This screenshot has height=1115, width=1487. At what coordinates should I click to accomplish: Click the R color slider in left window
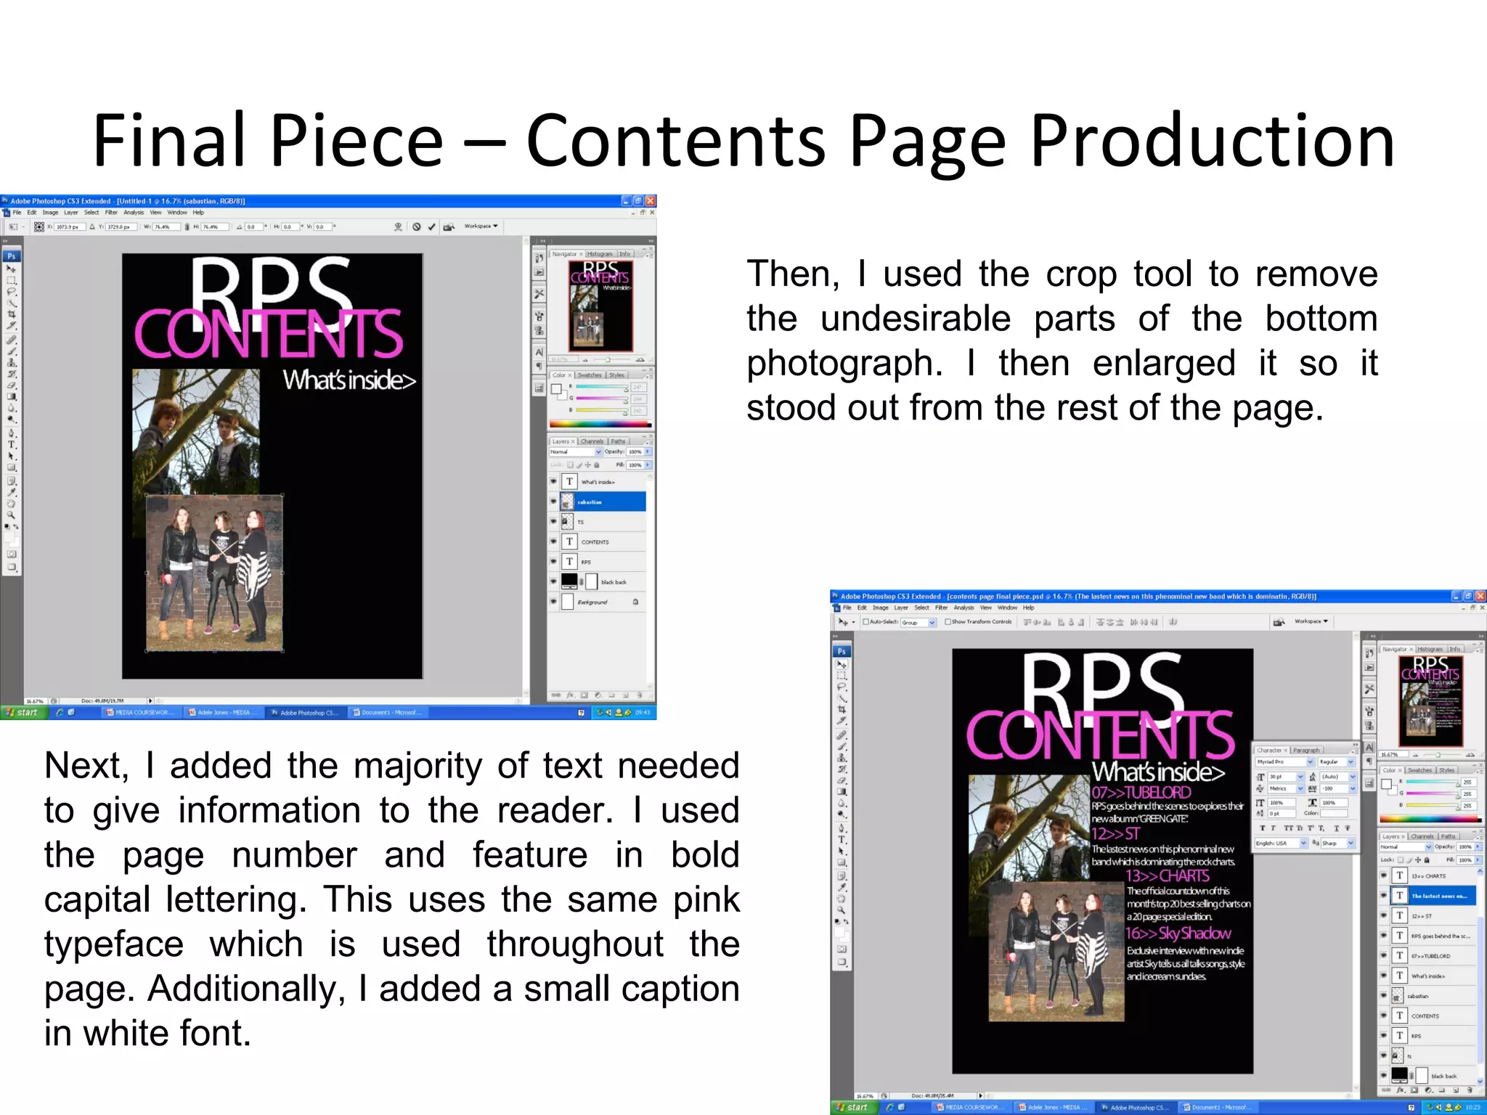click(x=602, y=386)
